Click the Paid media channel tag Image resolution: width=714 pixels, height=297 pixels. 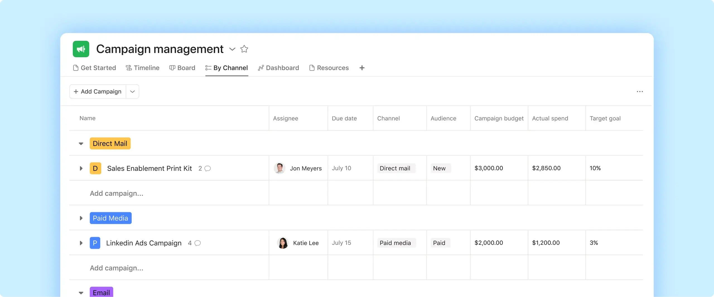pyautogui.click(x=396, y=243)
